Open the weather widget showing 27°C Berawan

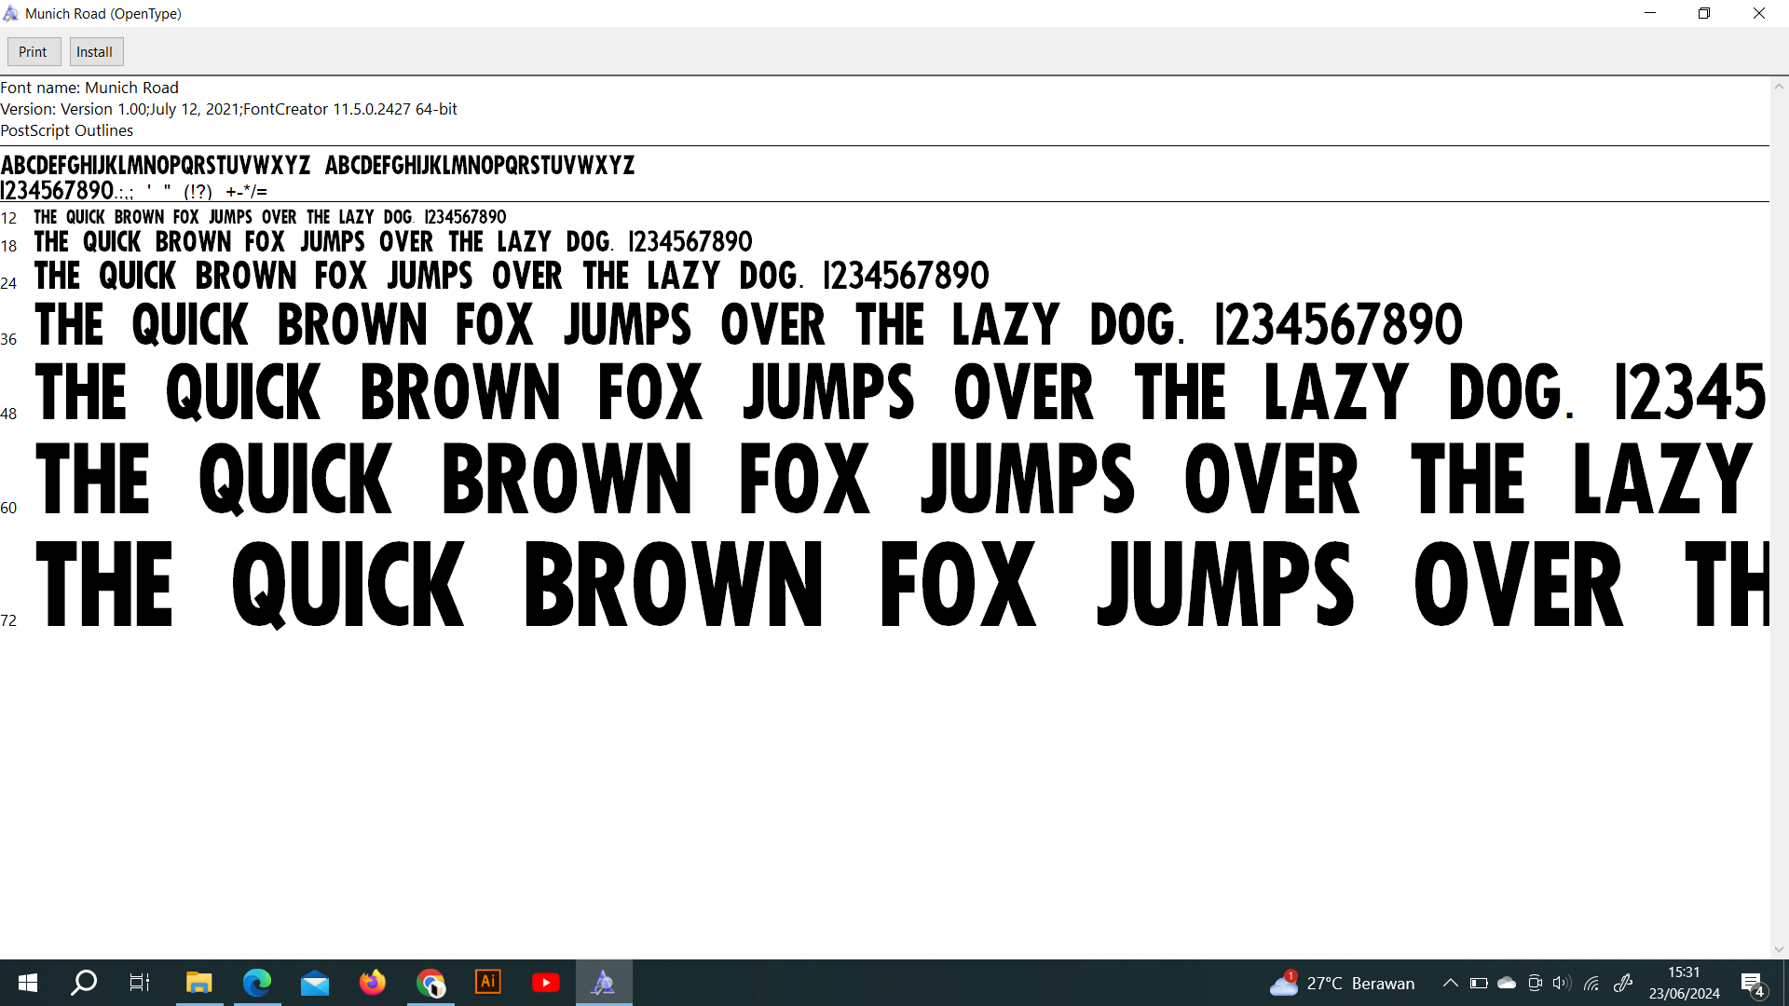[1342, 983]
